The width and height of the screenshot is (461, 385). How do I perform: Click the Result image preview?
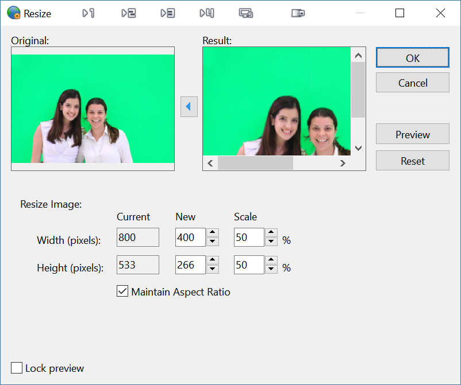pos(276,101)
